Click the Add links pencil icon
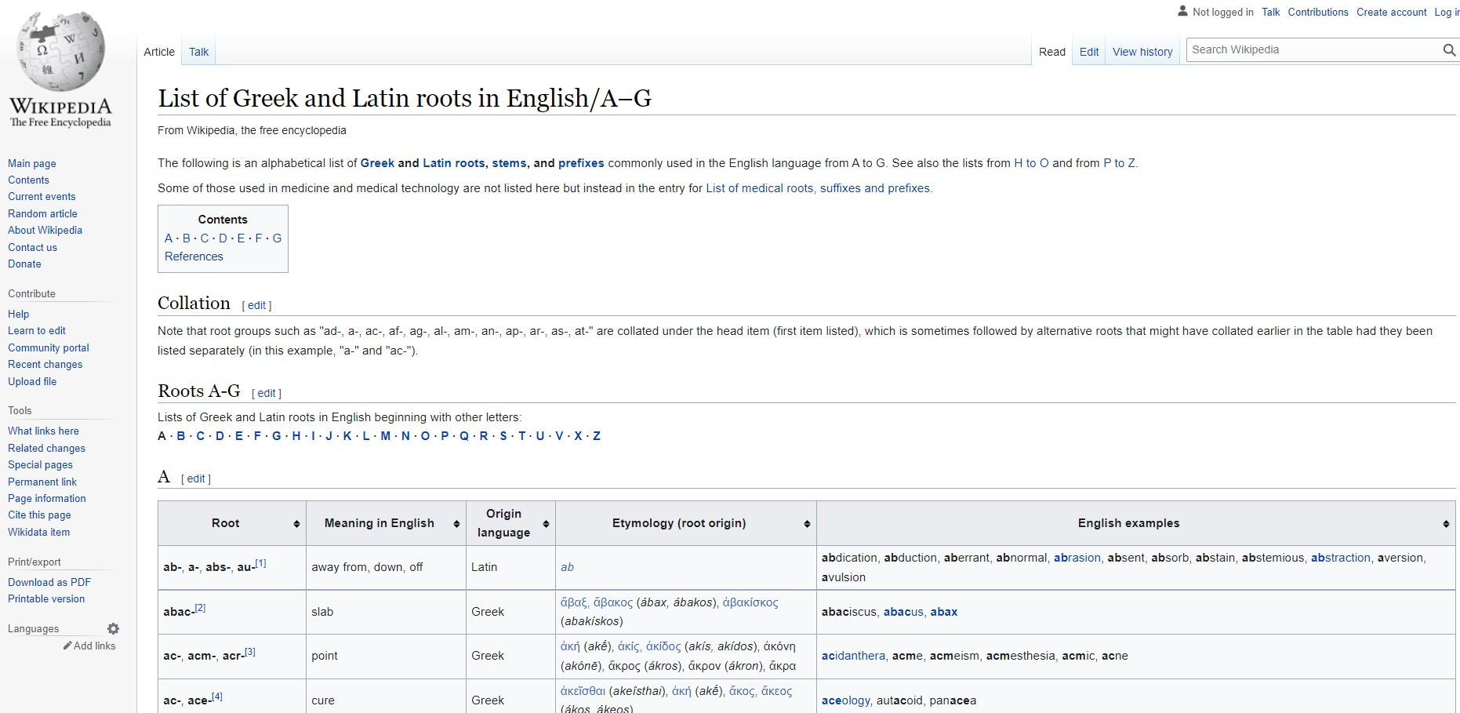This screenshot has height=713, width=1460. [67, 645]
